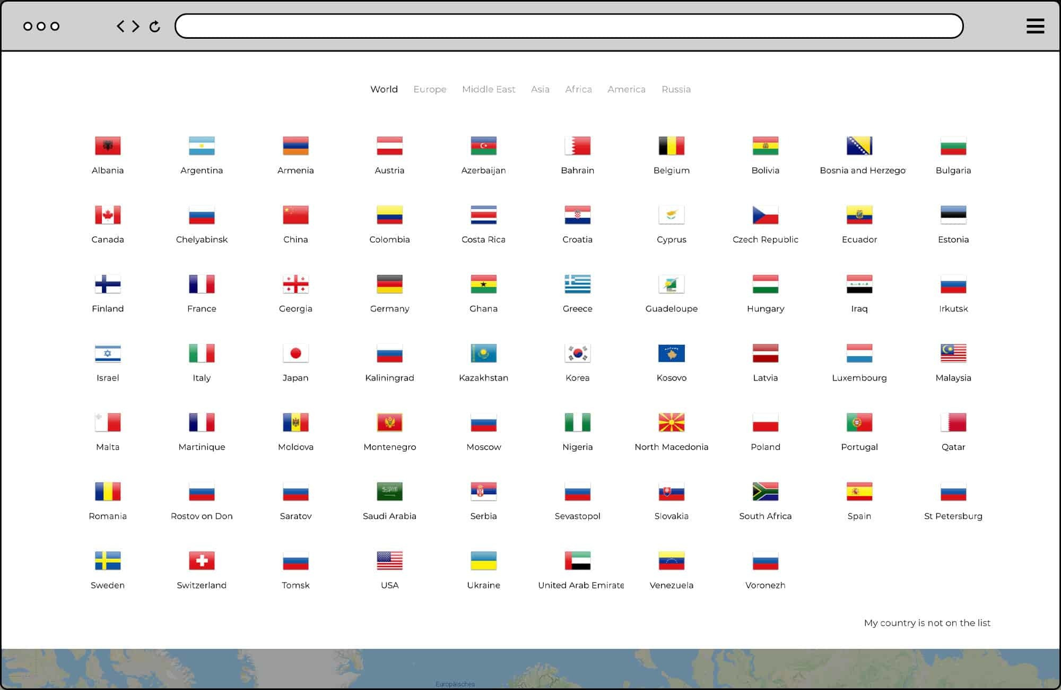Viewport: 1061px width, 690px height.
Task: Click the Germany country name
Action: coord(389,309)
